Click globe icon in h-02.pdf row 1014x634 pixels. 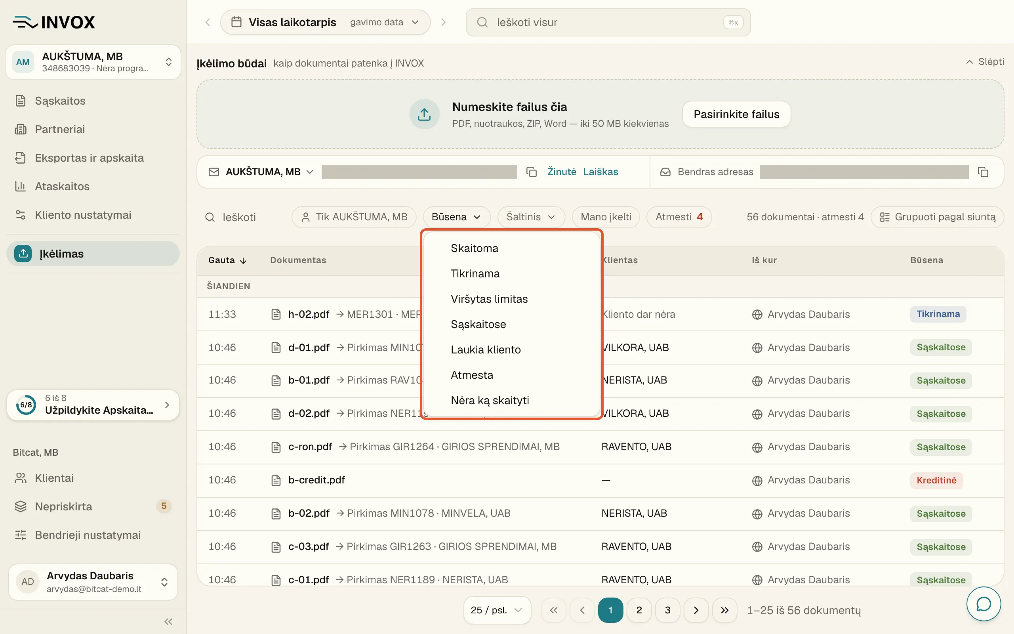757,315
